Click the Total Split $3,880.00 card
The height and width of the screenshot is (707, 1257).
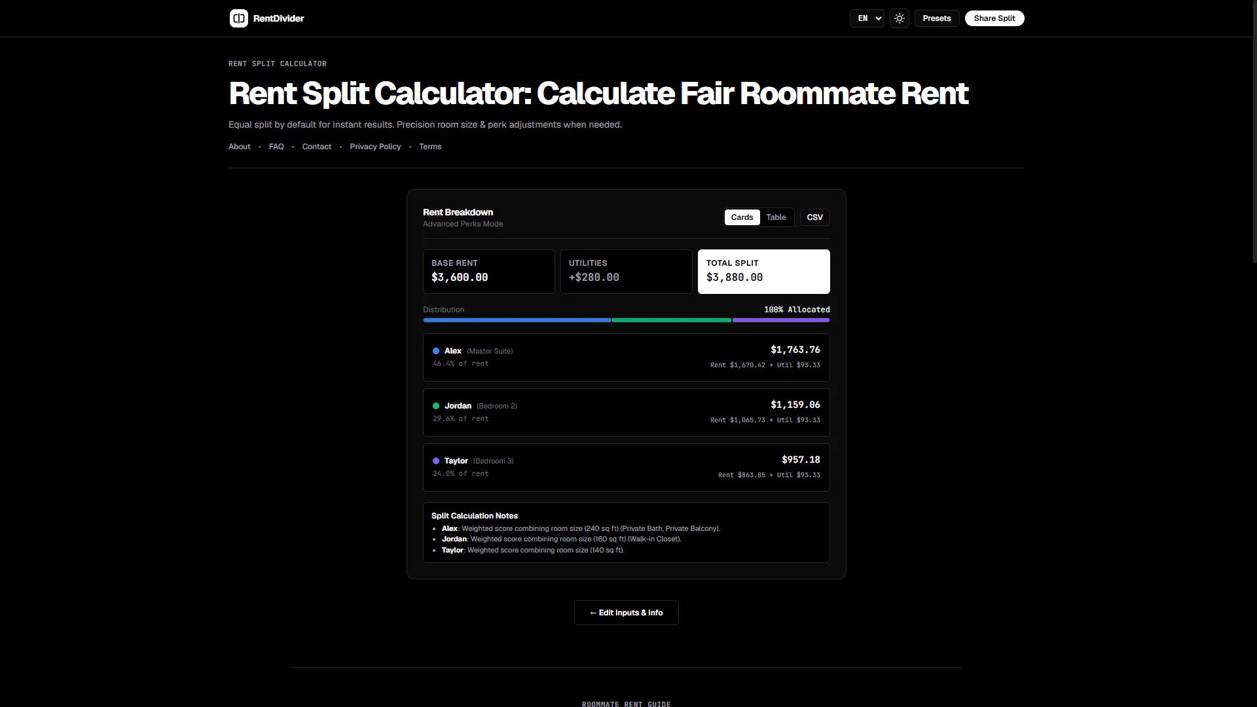point(764,272)
